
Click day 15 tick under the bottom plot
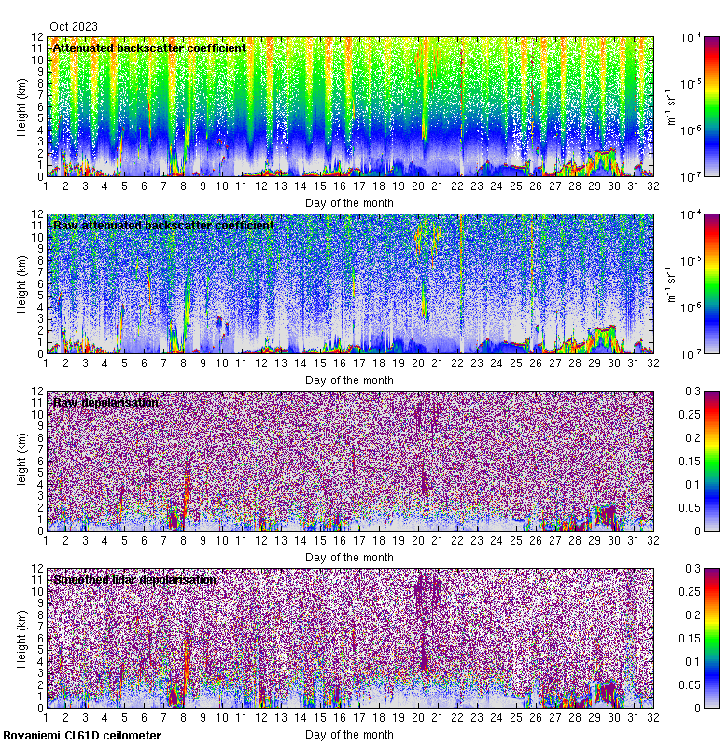(321, 719)
